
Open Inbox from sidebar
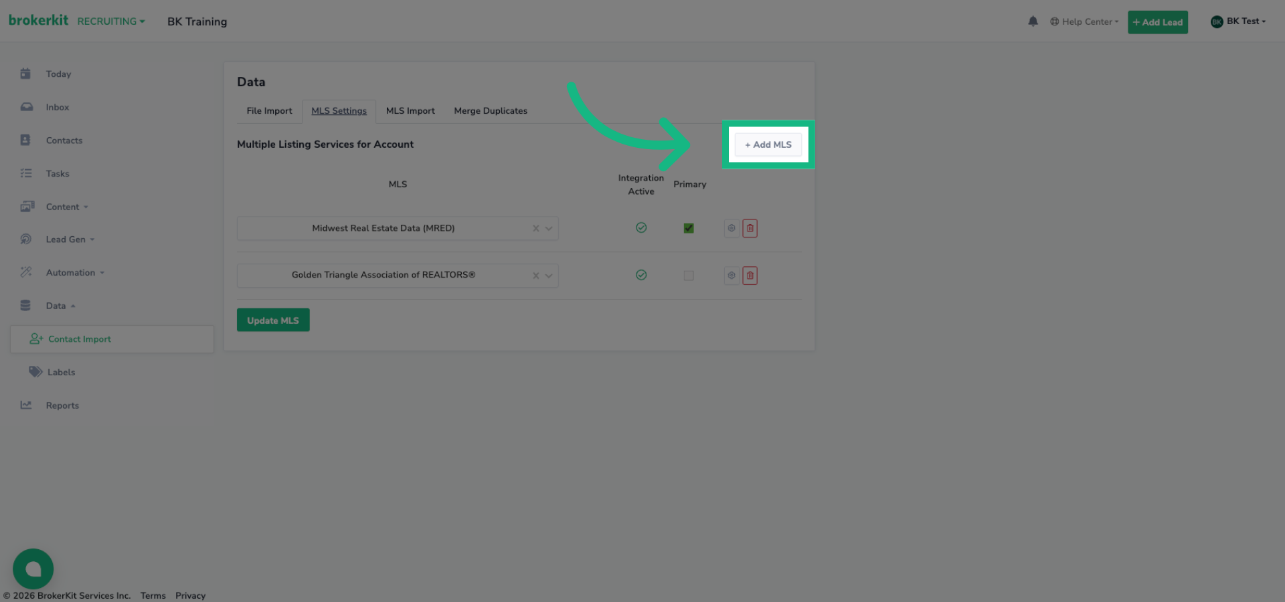coord(58,107)
